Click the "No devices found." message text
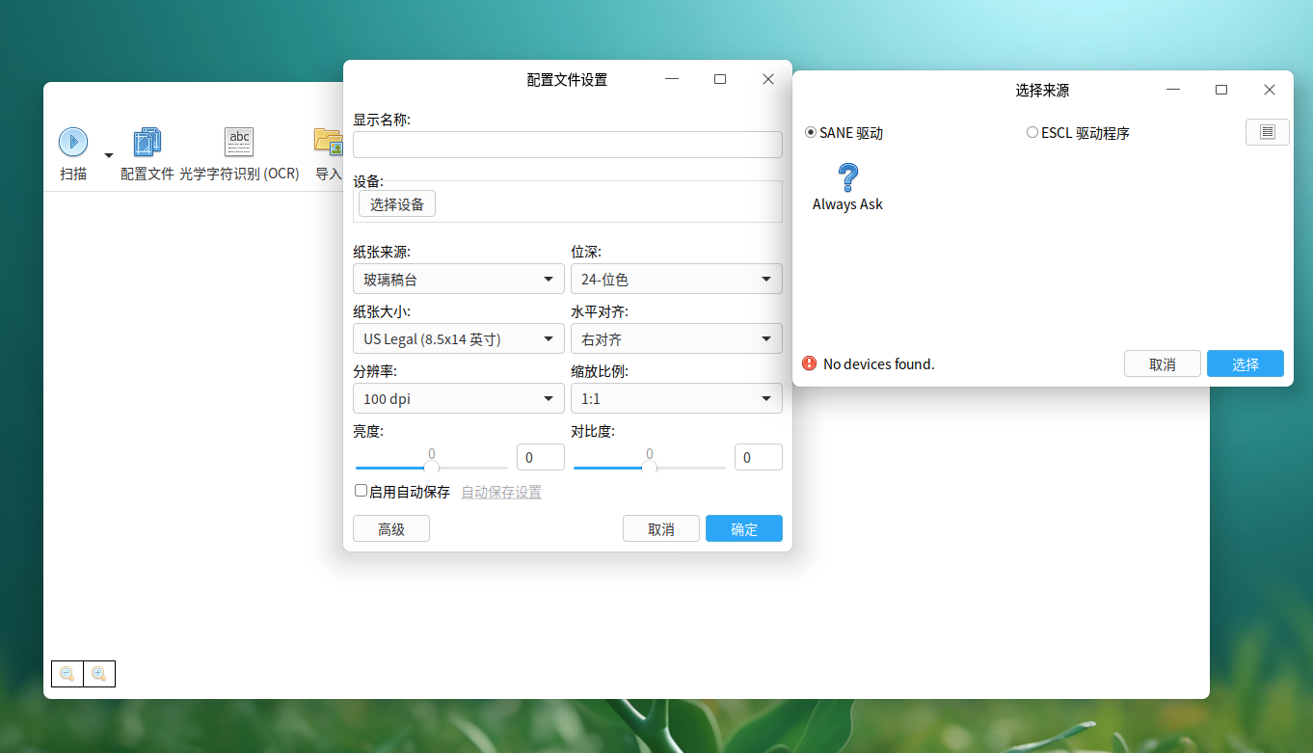Viewport: 1313px width, 753px height. [879, 363]
